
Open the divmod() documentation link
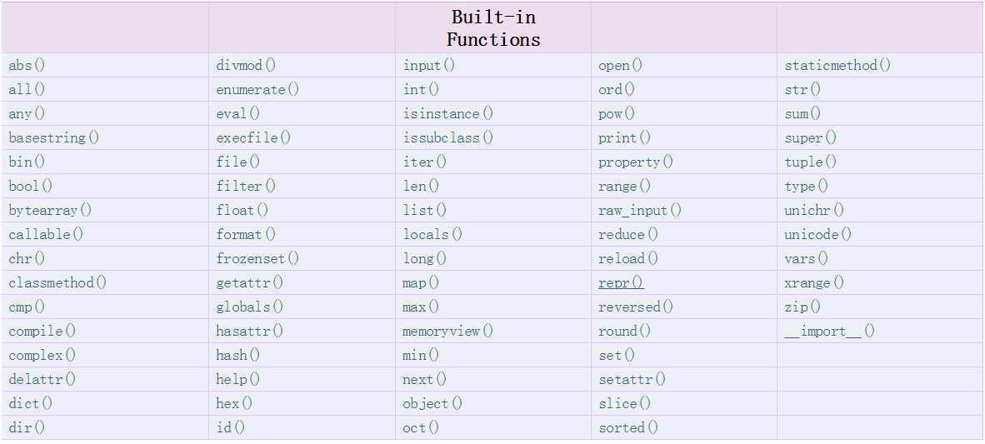(245, 65)
